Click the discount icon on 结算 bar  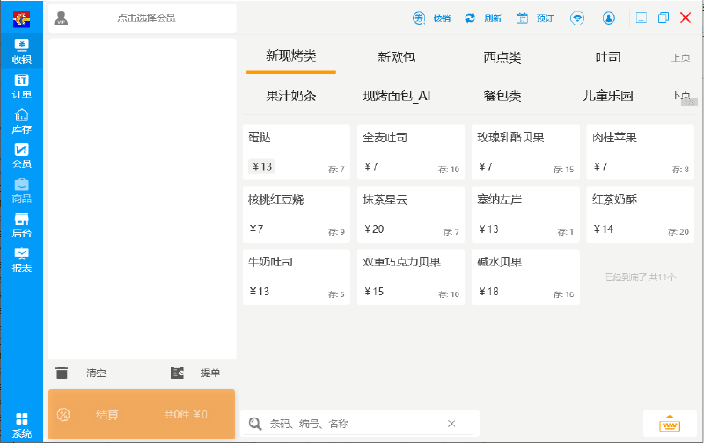pos(63,415)
